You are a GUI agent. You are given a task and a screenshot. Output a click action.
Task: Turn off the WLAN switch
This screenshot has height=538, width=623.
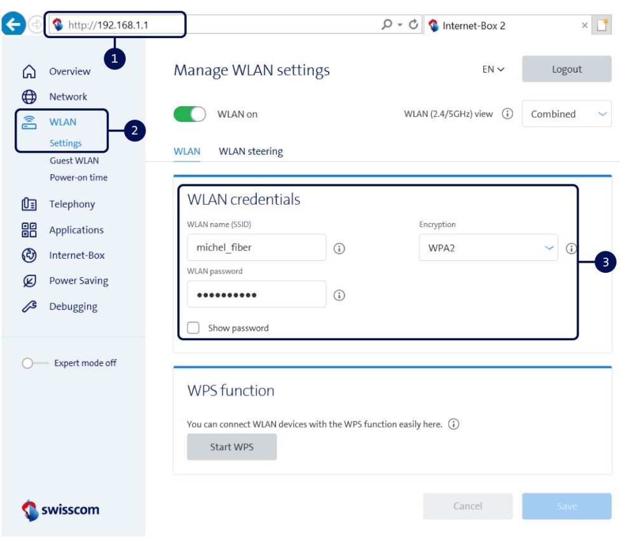point(189,111)
